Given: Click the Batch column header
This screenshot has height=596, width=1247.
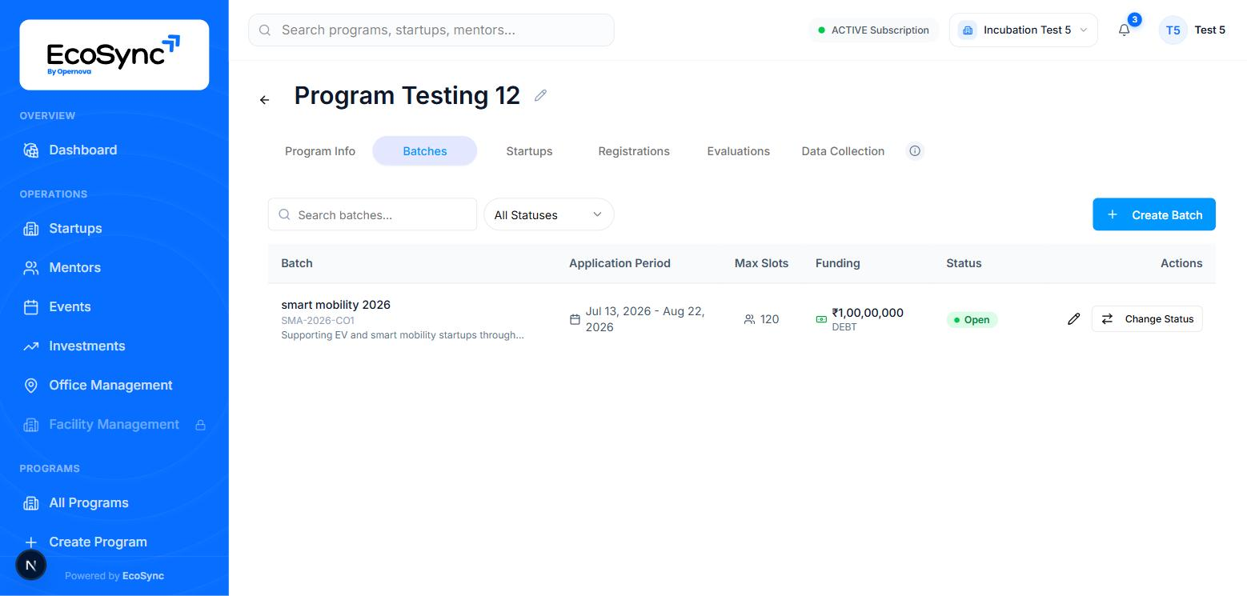Looking at the screenshot, I should coord(297,263).
